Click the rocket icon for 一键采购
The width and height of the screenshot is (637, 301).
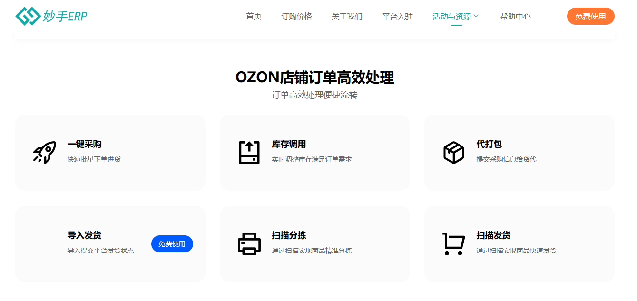[45, 152]
